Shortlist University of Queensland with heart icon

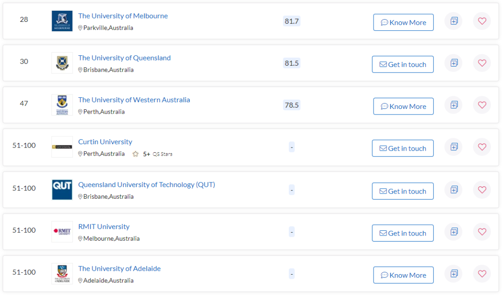(x=482, y=63)
